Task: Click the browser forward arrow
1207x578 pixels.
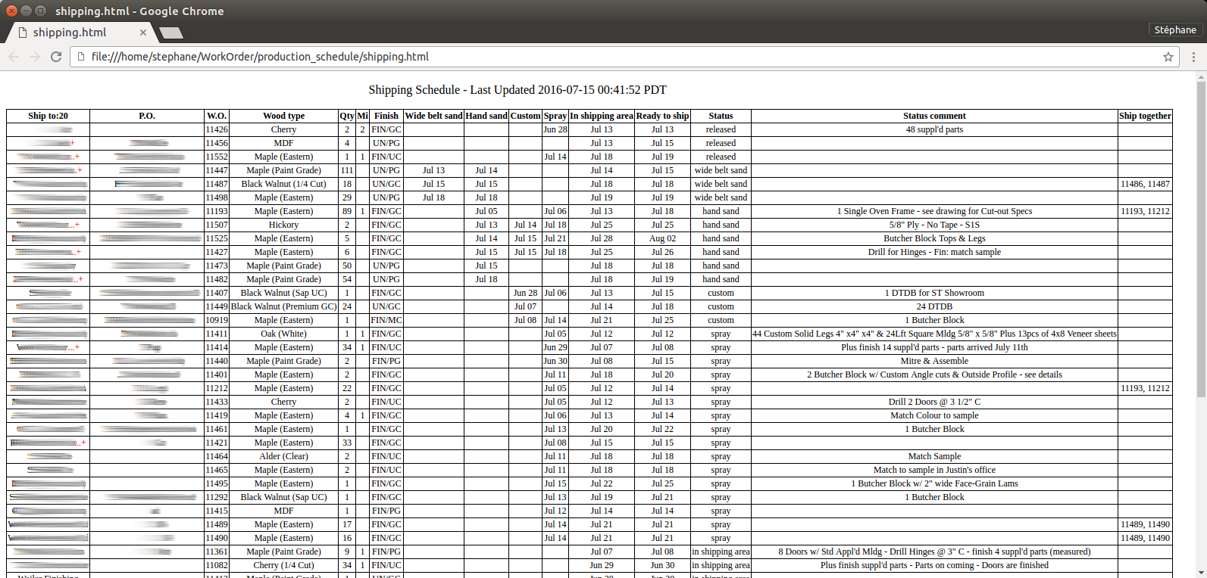Action: pyautogui.click(x=35, y=57)
